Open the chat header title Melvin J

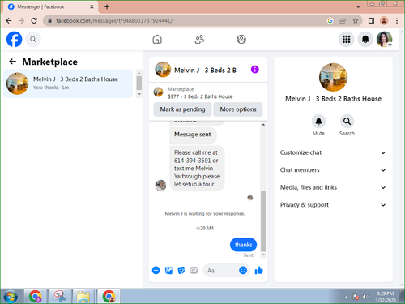pyautogui.click(x=208, y=71)
